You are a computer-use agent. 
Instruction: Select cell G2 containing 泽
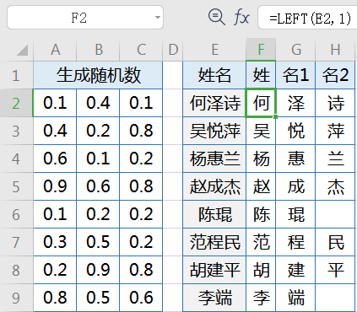click(296, 103)
